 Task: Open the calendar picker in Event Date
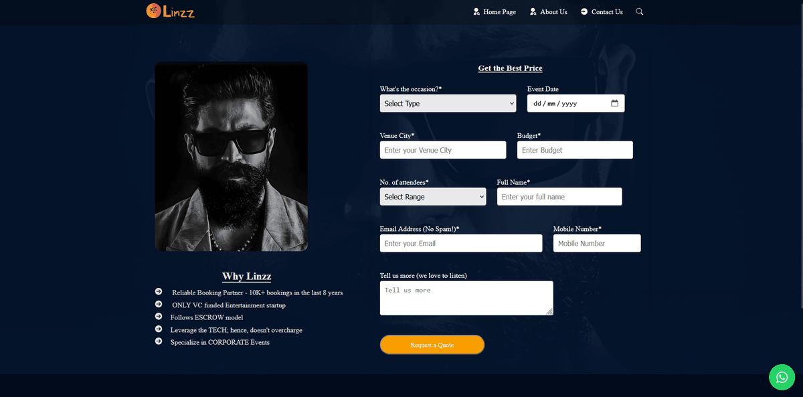click(x=614, y=104)
